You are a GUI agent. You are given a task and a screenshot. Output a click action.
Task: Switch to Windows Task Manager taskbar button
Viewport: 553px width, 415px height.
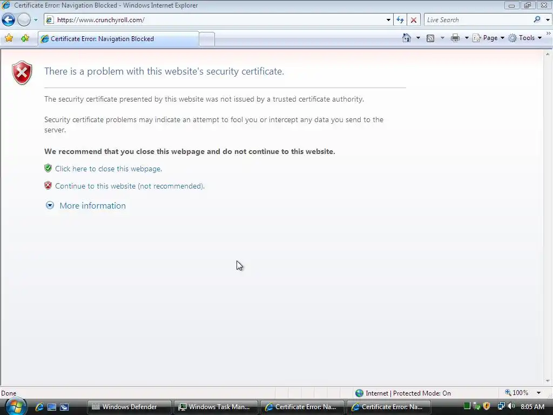[216, 407]
